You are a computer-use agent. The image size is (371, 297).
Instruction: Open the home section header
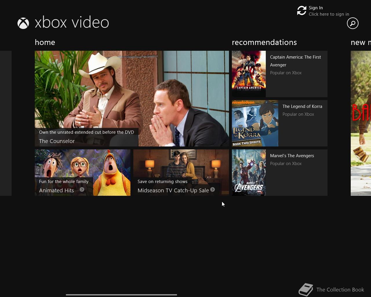coord(45,42)
